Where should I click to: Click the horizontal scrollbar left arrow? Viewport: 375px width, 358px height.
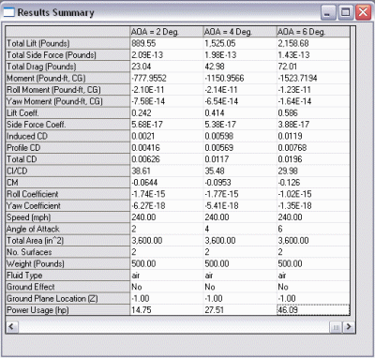click(12, 327)
